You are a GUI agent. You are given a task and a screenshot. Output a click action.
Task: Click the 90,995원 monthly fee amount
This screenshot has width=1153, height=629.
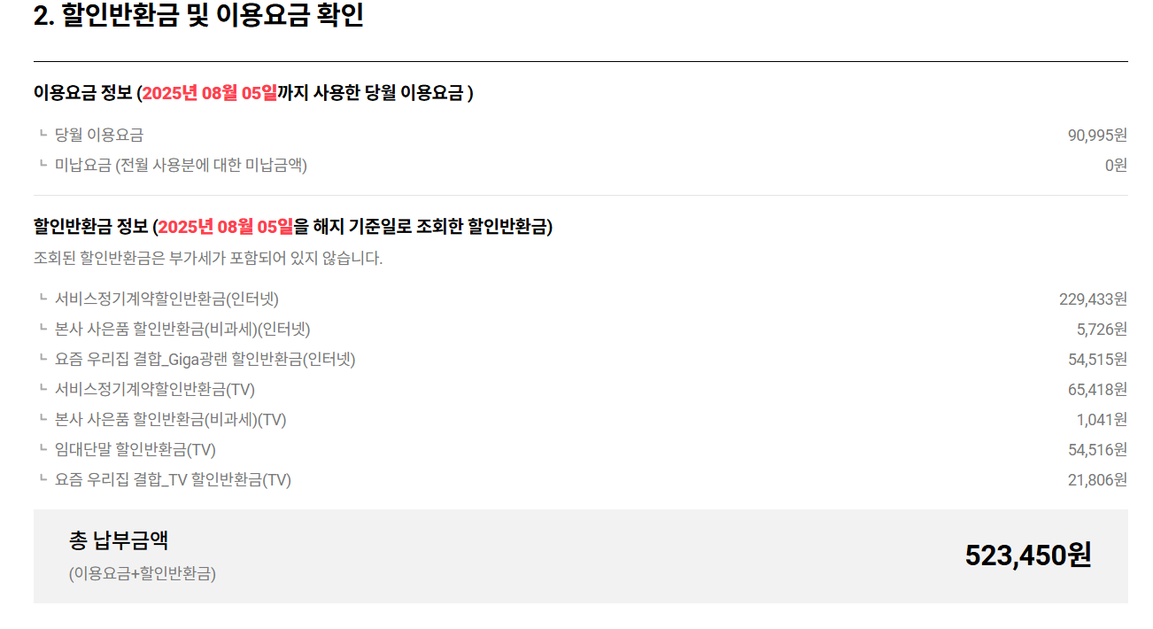[1097, 135]
